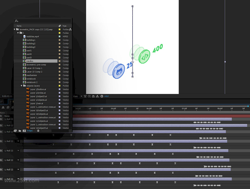Collapse the folder named 1

(x=18, y=33)
